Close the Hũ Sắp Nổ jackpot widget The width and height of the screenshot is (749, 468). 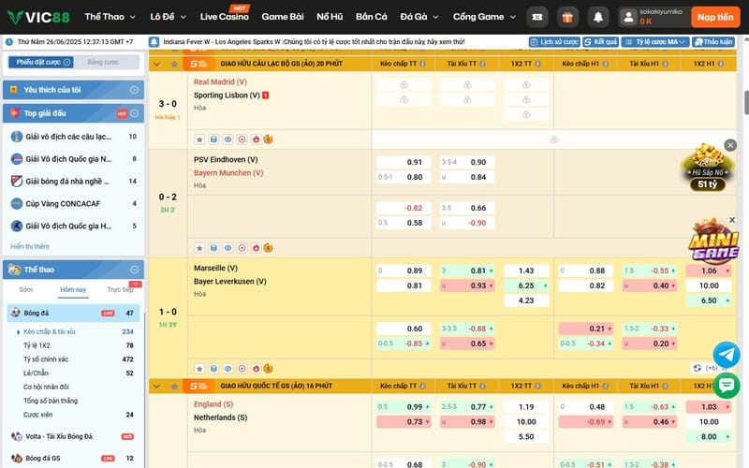(730, 145)
